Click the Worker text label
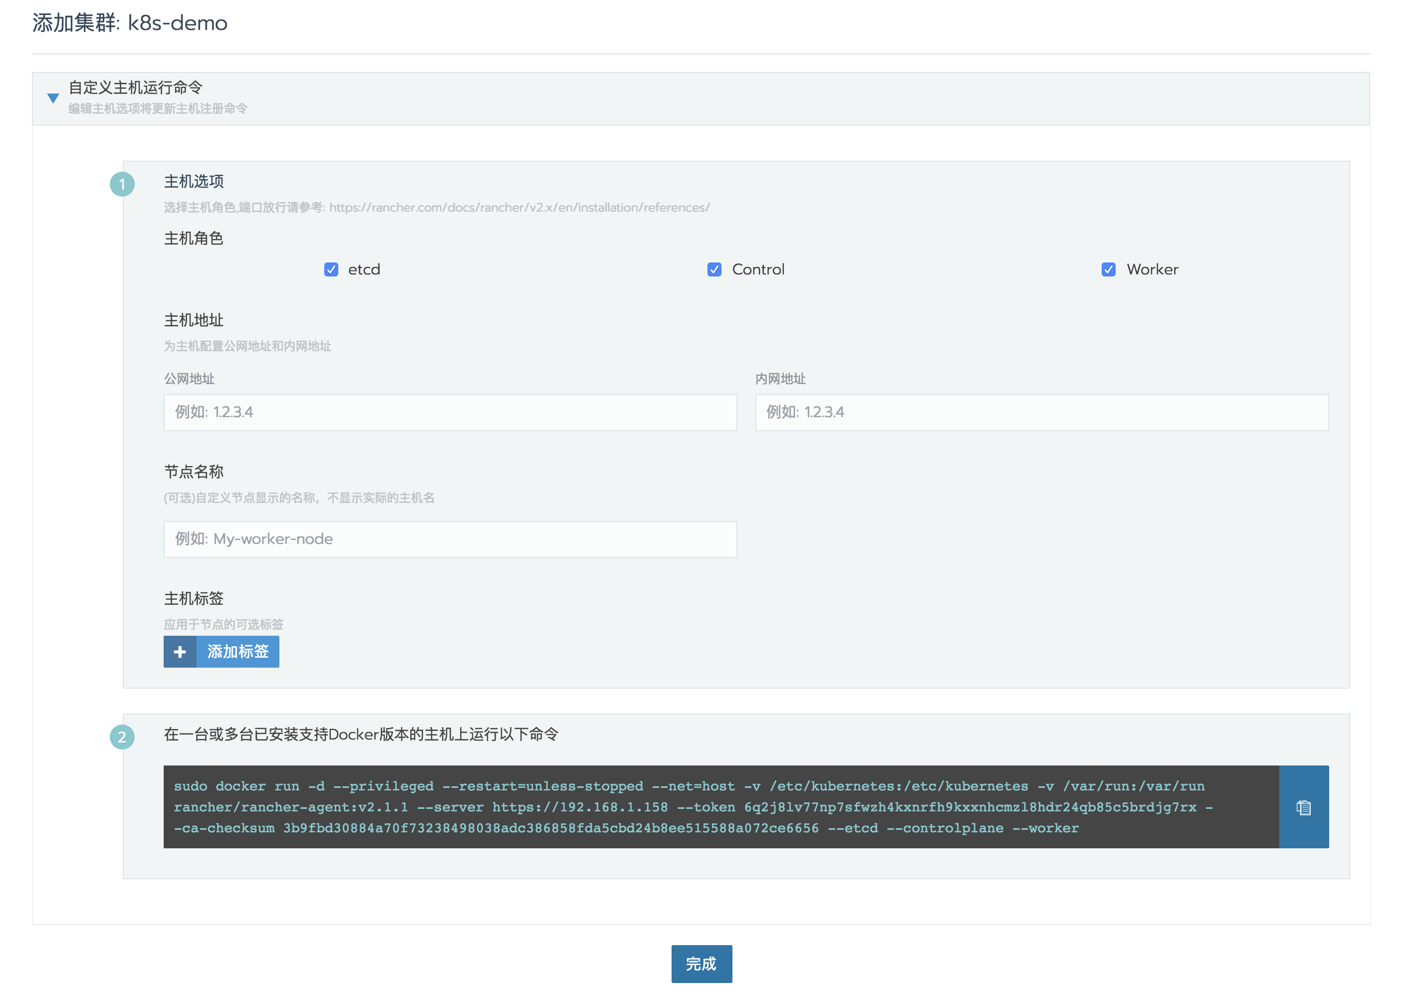This screenshot has width=1410, height=1004. pos(1152,269)
